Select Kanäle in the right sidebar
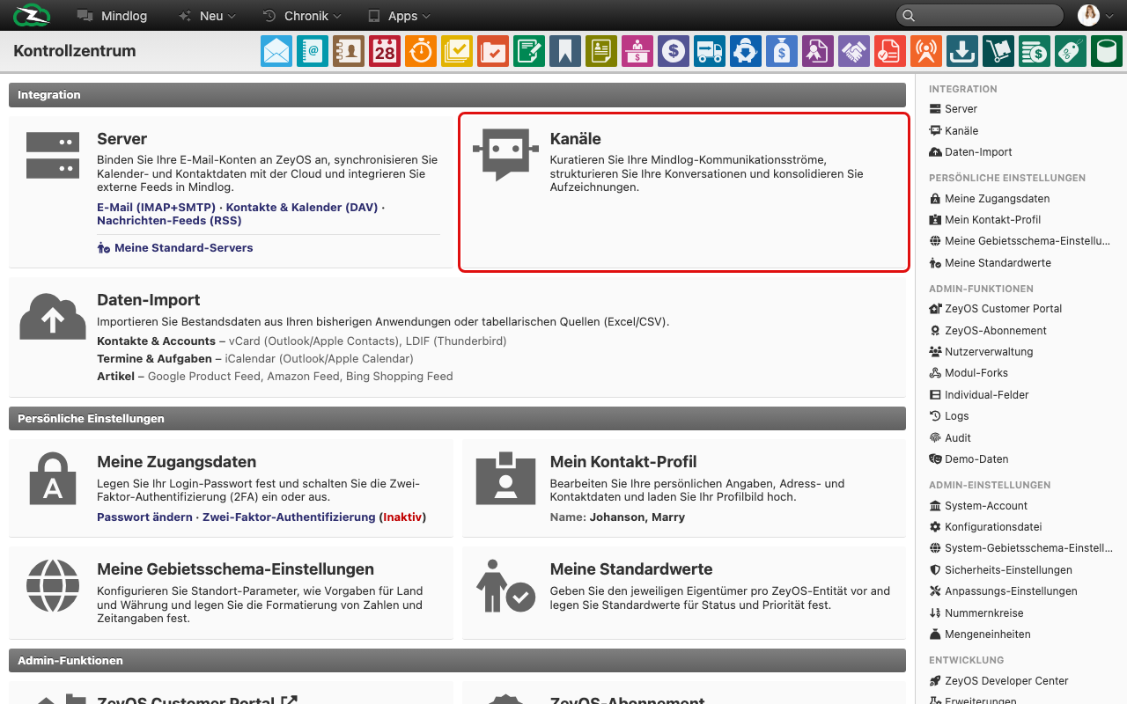The image size is (1127, 704). 954,130
